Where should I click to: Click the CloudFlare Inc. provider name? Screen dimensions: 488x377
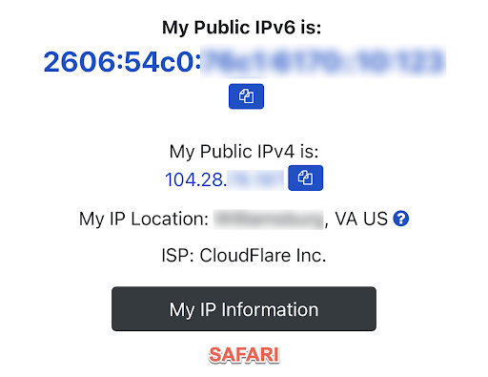263,256
